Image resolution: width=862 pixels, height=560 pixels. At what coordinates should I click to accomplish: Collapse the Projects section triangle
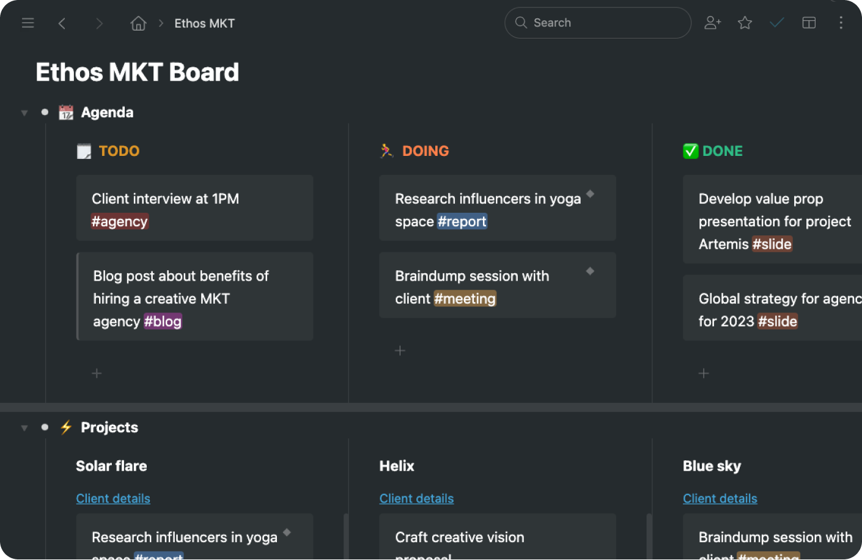click(x=24, y=427)
